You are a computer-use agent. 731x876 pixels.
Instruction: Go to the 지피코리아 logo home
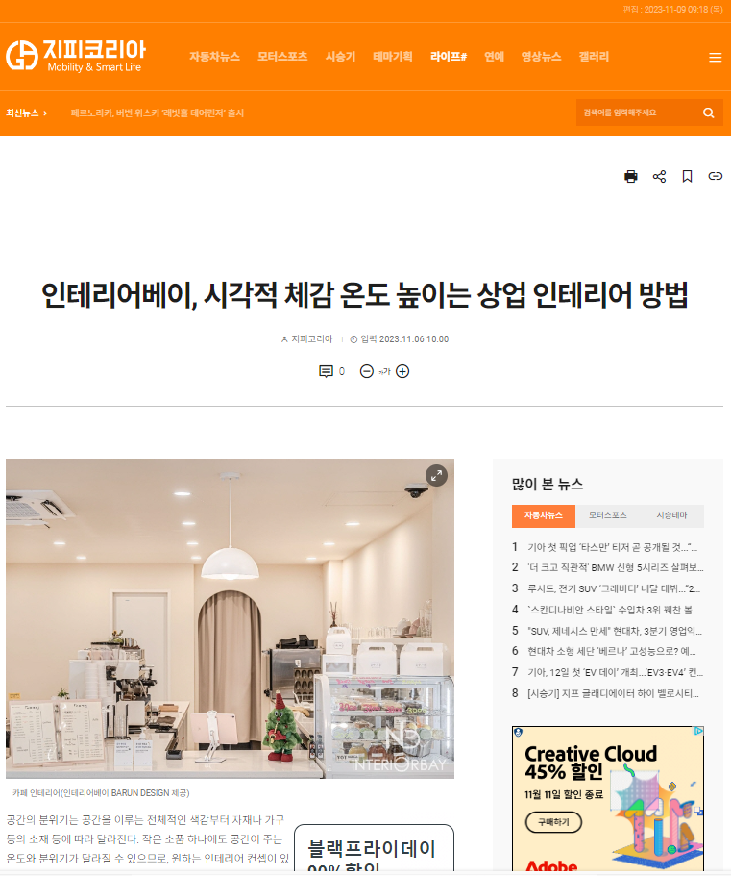(x=76, y=57)
